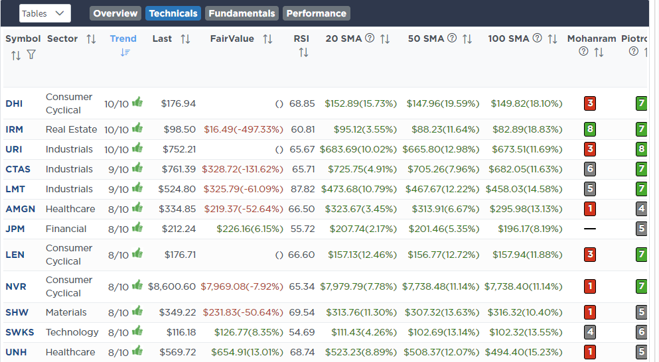Click the Mohanram help question icon
Viewport: 659px width, 362px height.
583,52
